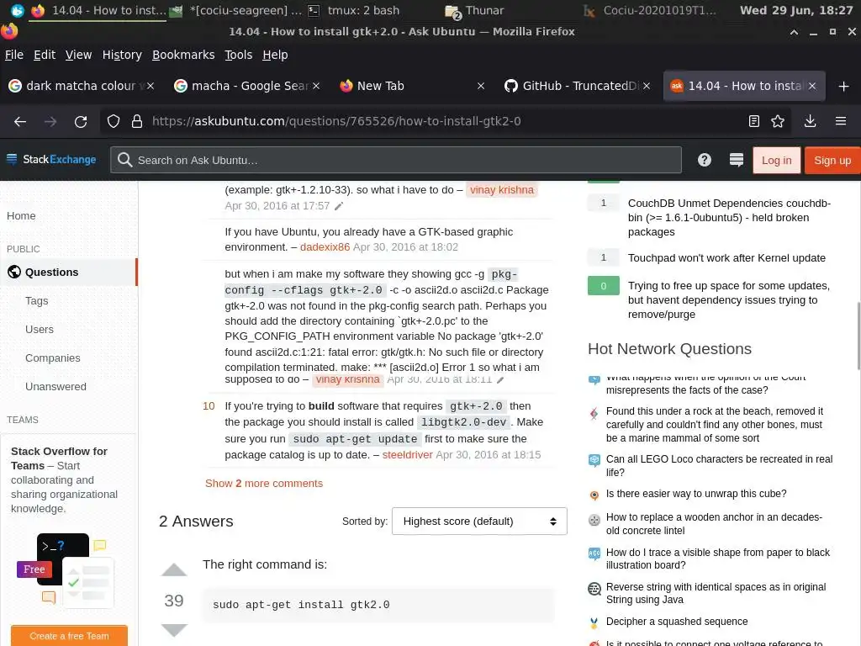Bookmark this page with the star icon
The image size is (861, 646).
[x=778, y=121]
